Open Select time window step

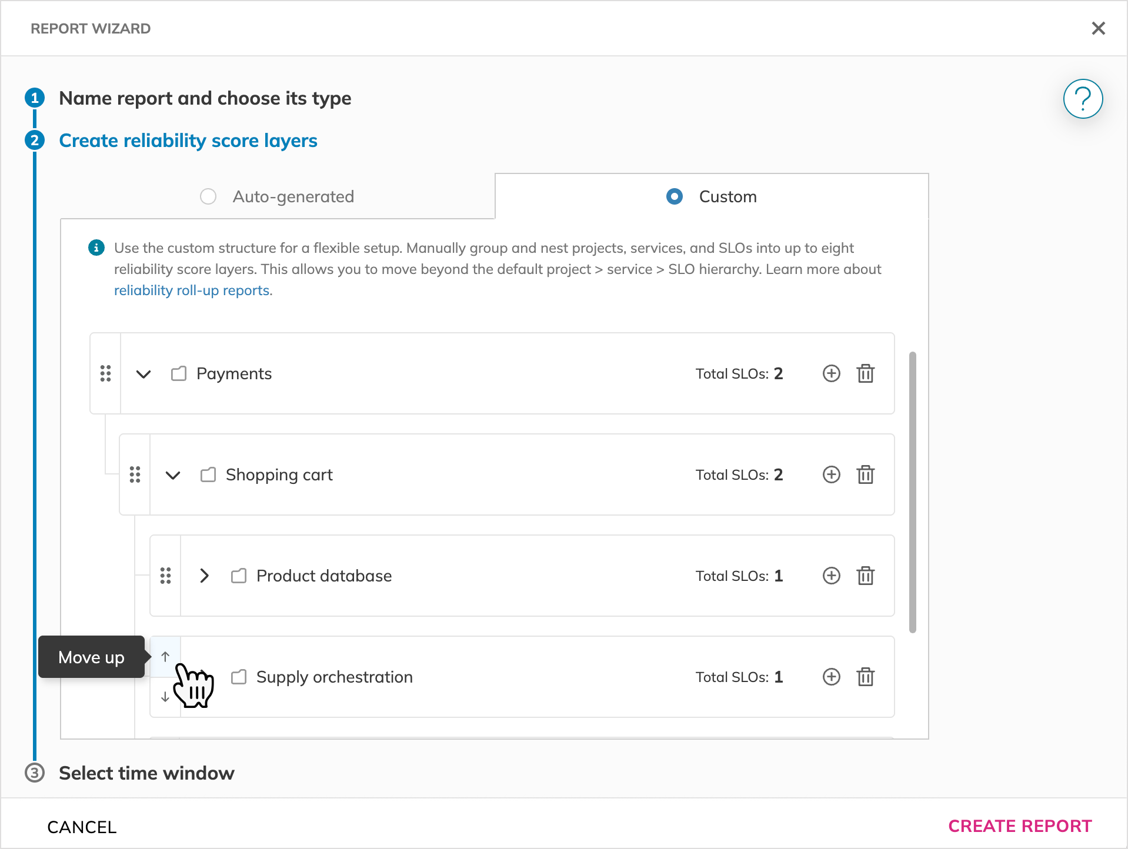146,773
